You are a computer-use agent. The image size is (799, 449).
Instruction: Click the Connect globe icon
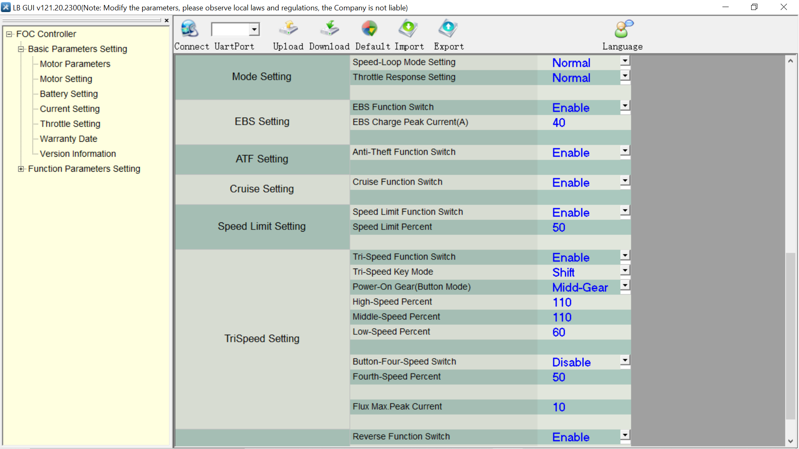[x=190, y=29]
